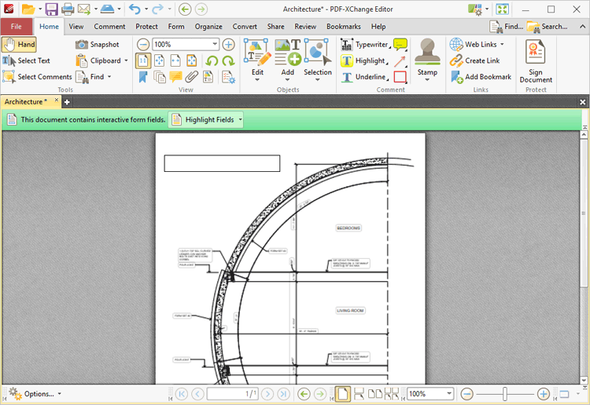Switch to the Comment ribbon tab
This screenshot has height=405, width=590.
[109, 27]
